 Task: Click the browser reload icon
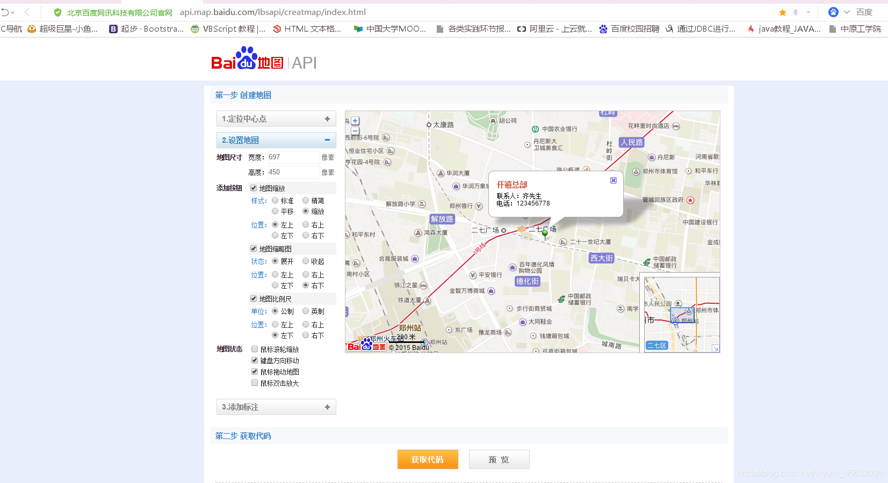click(5, 12)
